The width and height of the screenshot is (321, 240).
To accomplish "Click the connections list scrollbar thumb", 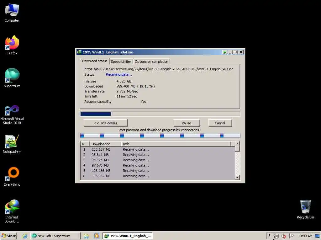I will 237,149.
